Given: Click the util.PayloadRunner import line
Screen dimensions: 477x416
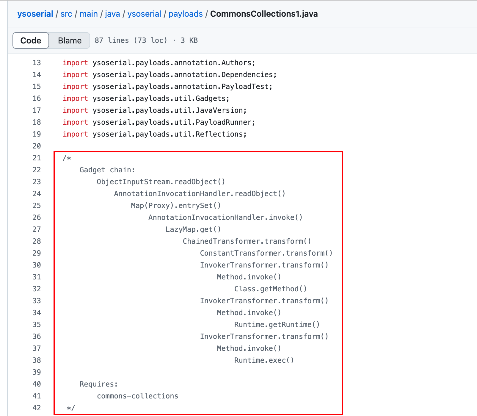Looking at the screenshot, I should (159, 122).
